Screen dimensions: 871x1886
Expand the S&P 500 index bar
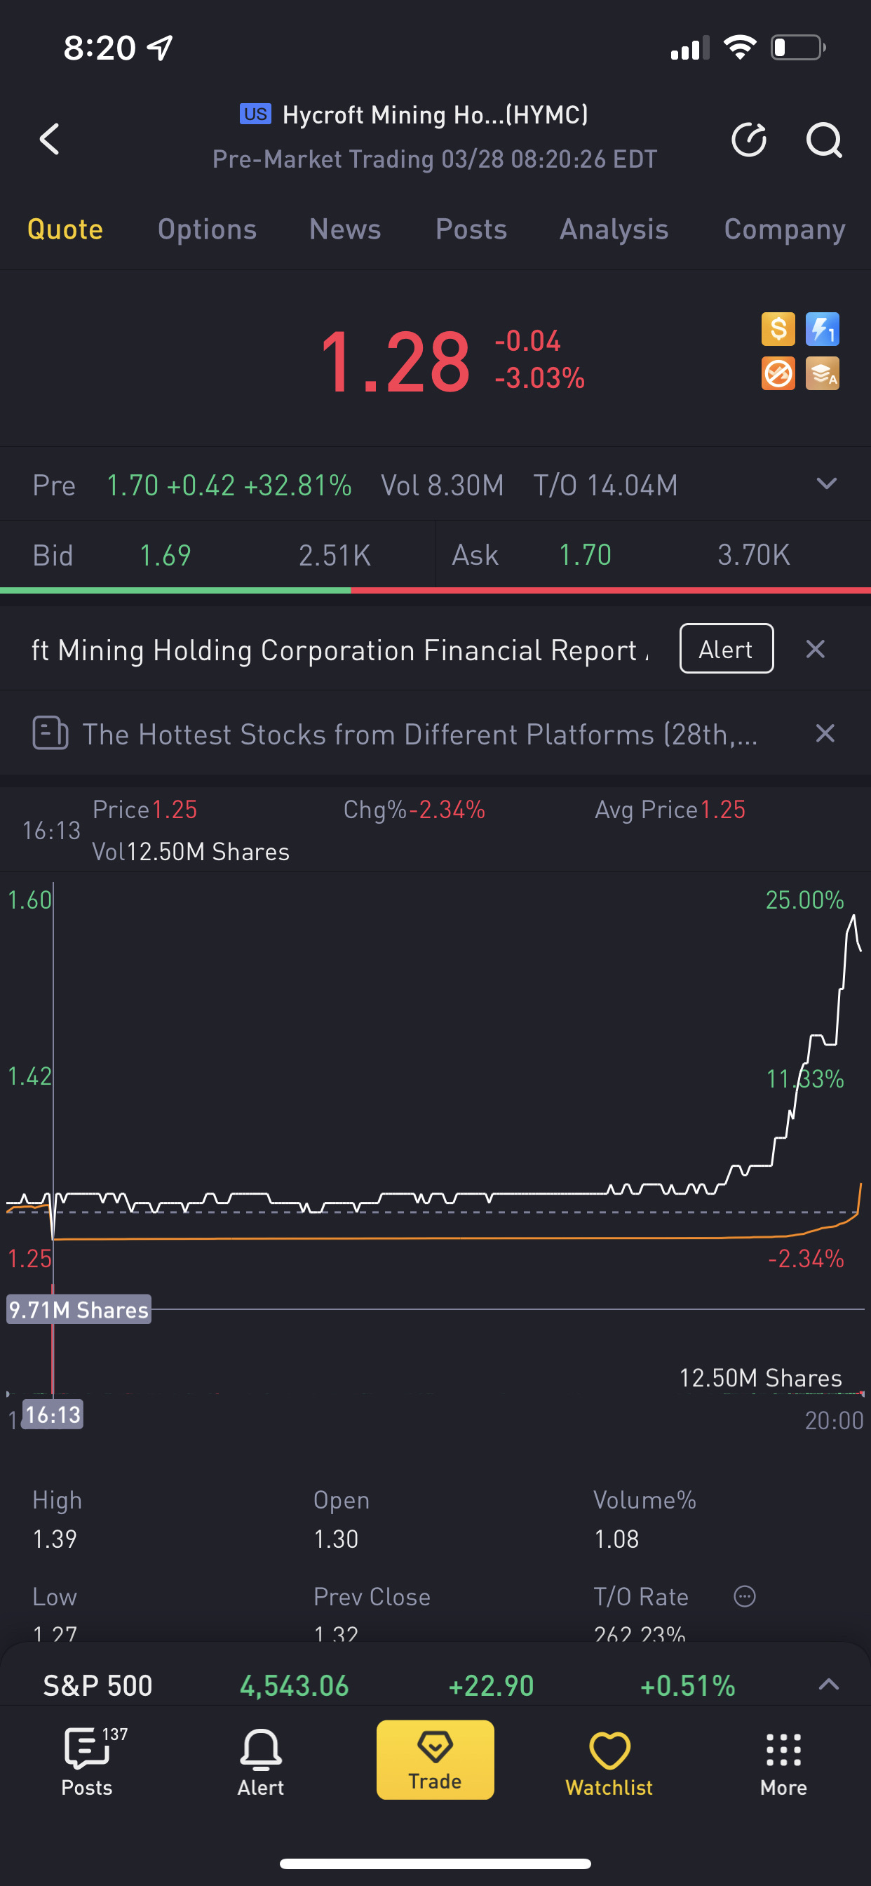tap(828, 1684)
